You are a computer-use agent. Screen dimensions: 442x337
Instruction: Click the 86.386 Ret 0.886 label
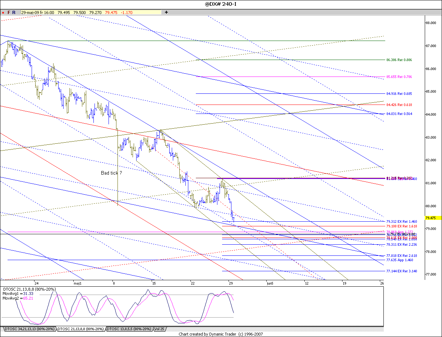pos(399,60)
